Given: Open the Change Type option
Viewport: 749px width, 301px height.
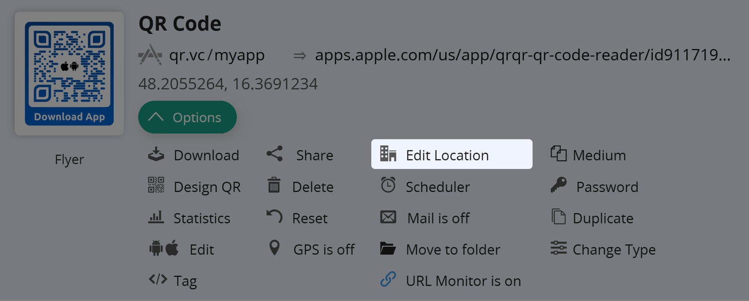Looking at the screenshot, I should click(x=613, y=250).
